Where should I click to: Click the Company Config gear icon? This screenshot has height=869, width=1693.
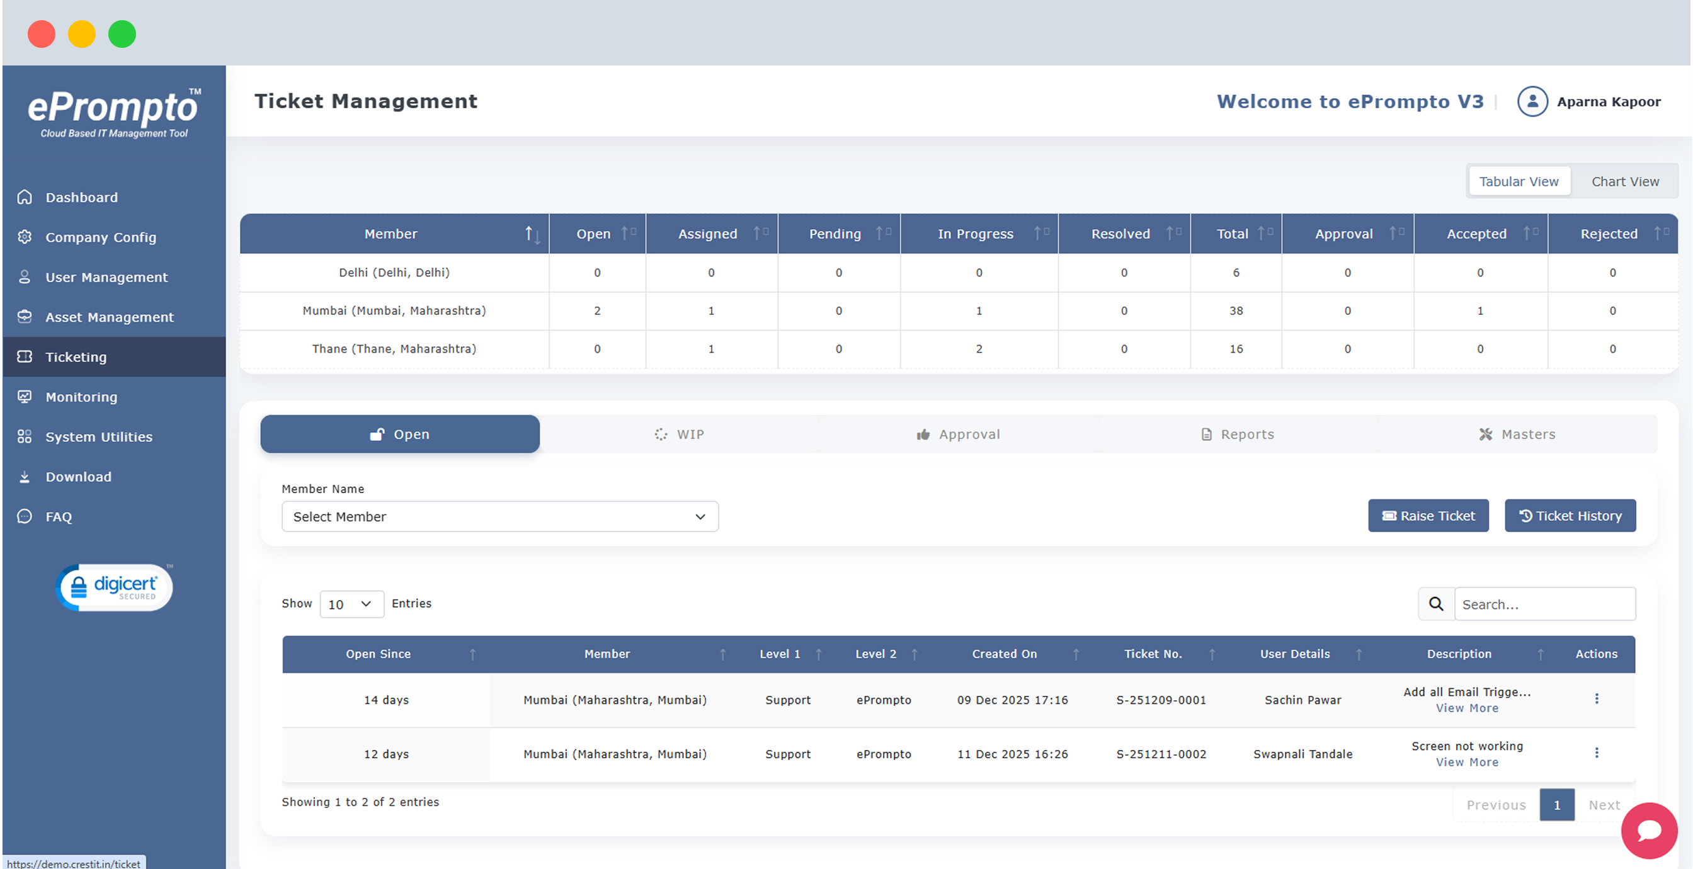click(25, 237)
